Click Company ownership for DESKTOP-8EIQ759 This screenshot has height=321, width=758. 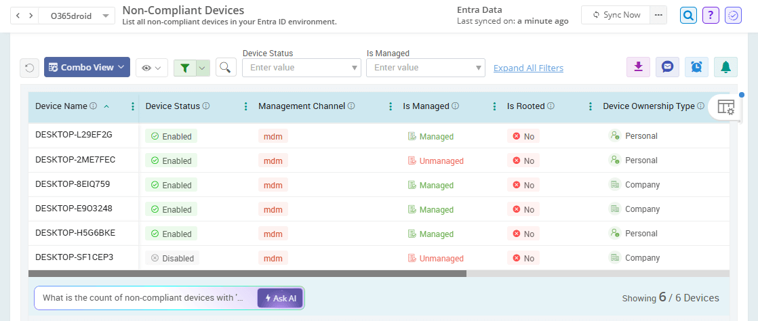point(634,184)
